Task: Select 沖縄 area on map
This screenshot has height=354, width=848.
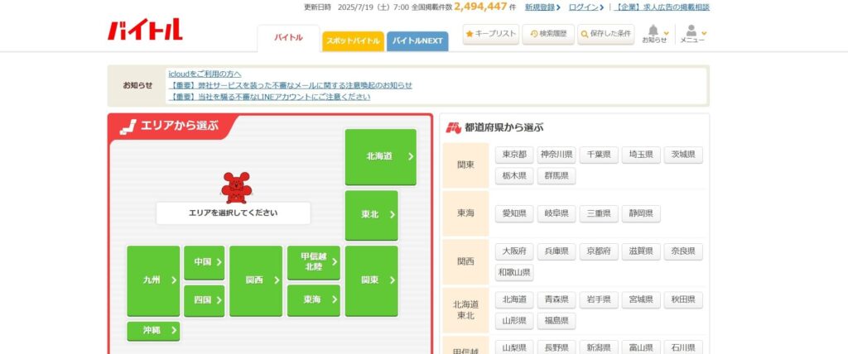Action: tap(153, 331)
